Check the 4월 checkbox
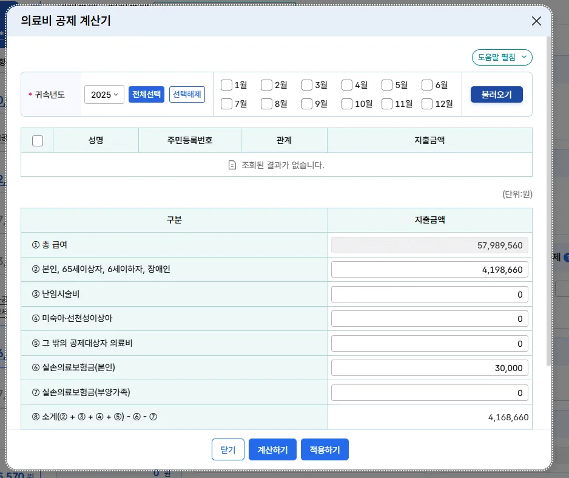Image resolution: width=569 pixels, height=478 pixels. click(347, 85)
